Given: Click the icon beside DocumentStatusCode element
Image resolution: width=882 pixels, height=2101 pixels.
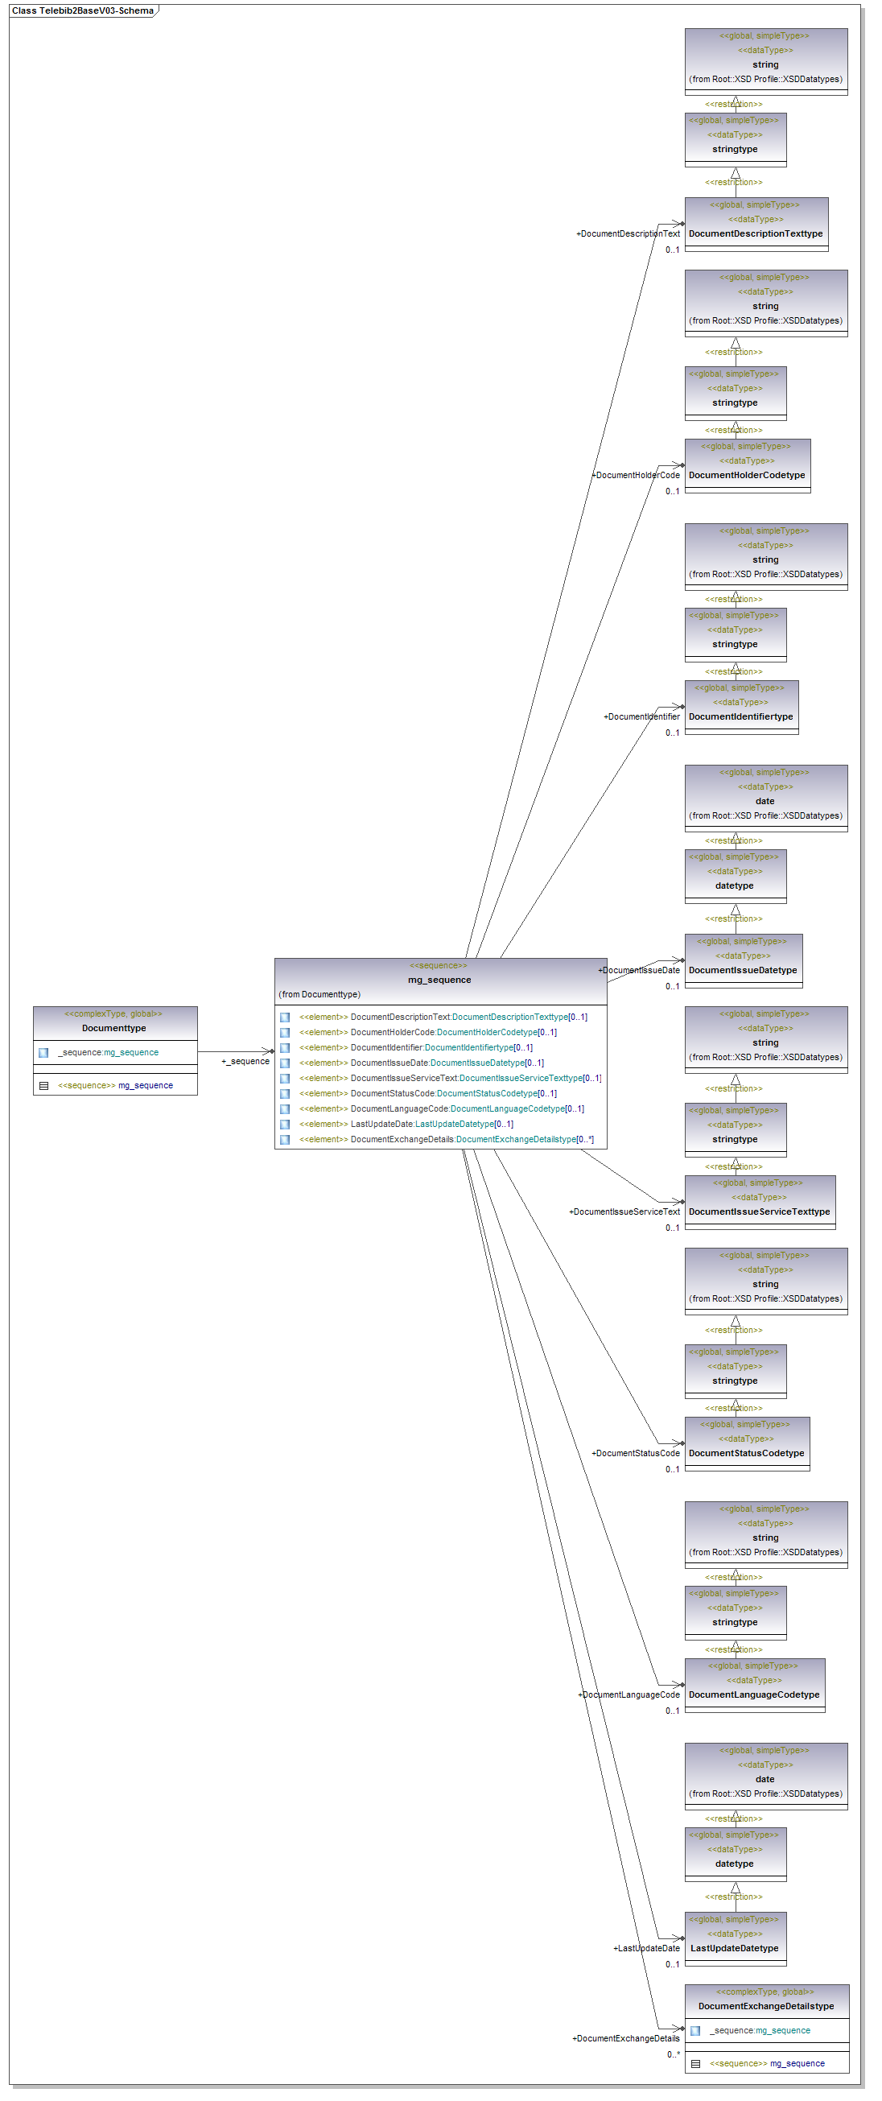Looking at the screenshot, I should [285, 1094].
